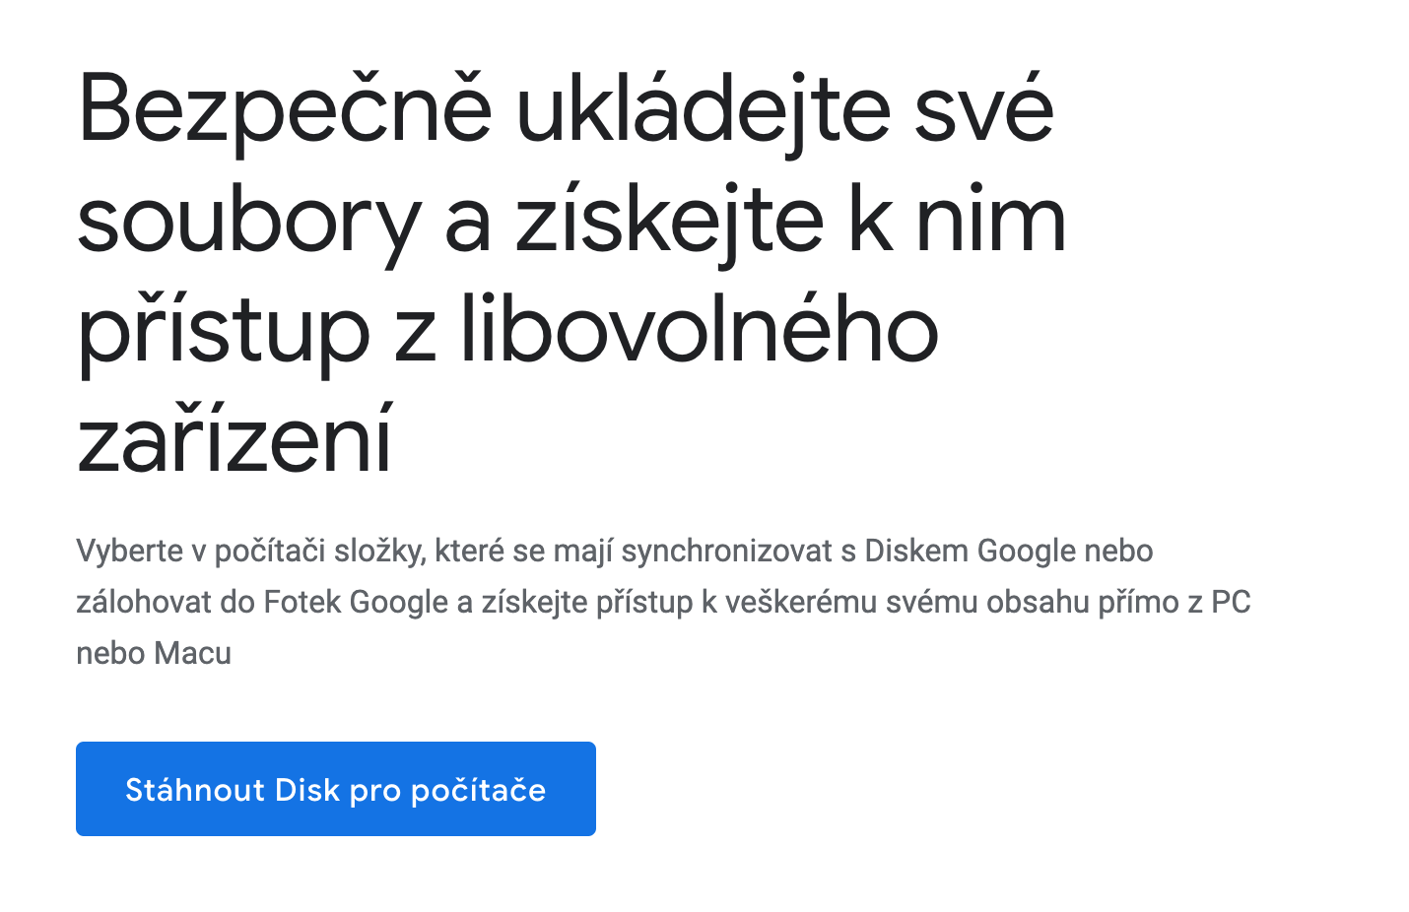
Task: Click the word "přístup" in the large heading
Action: click(x=223, y=333)
